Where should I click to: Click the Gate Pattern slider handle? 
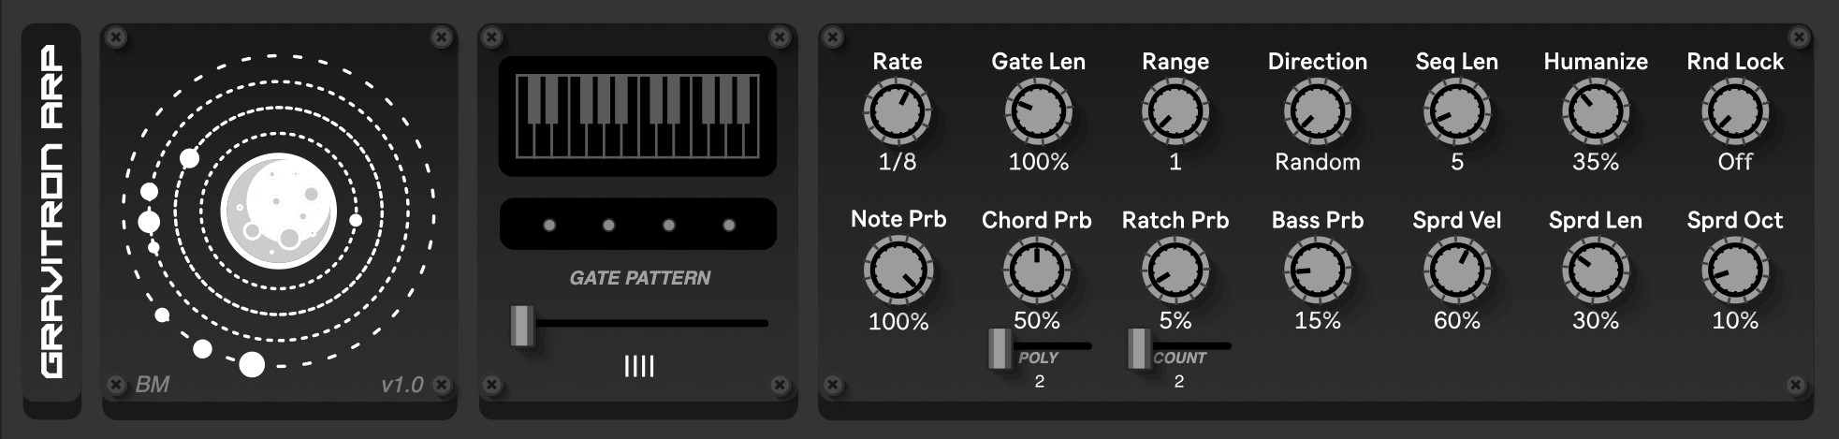pyautogui.click(x=522, y=325)
